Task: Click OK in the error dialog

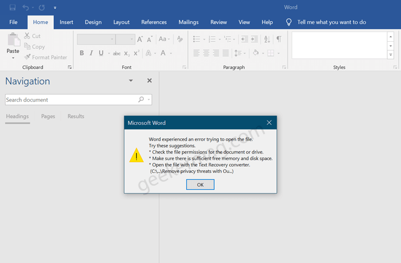Action: click(200, 185)
